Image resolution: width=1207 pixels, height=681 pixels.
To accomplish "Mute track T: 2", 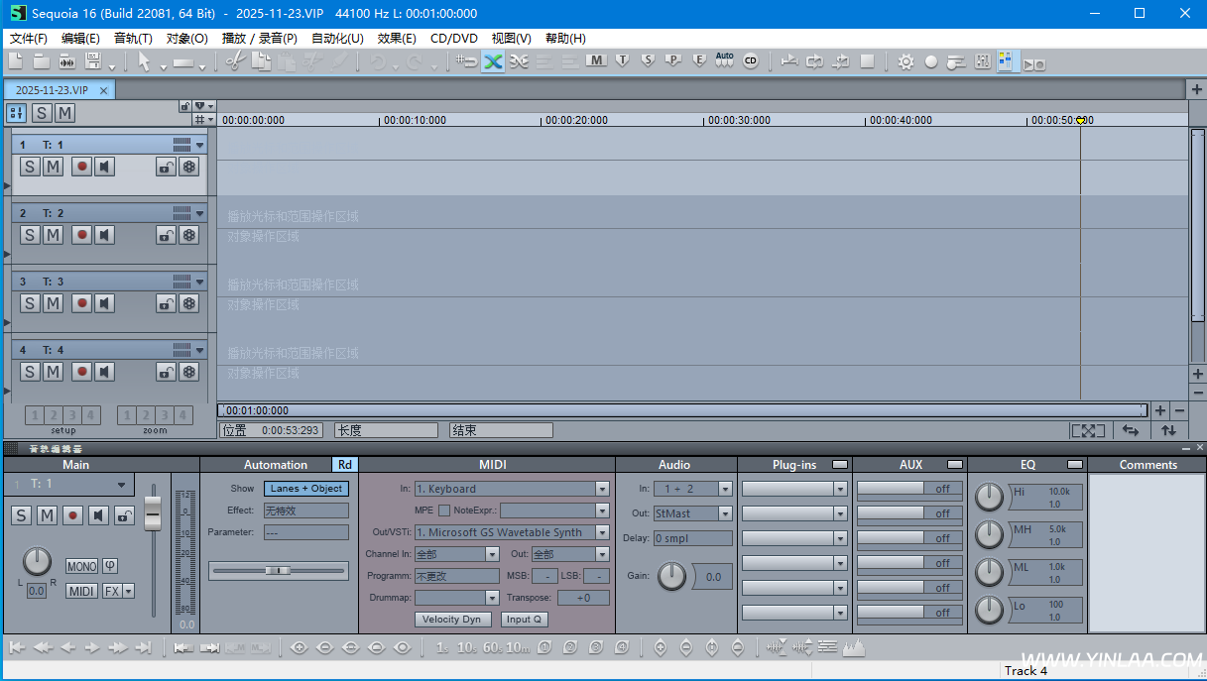I will click(x=53, y=234).
